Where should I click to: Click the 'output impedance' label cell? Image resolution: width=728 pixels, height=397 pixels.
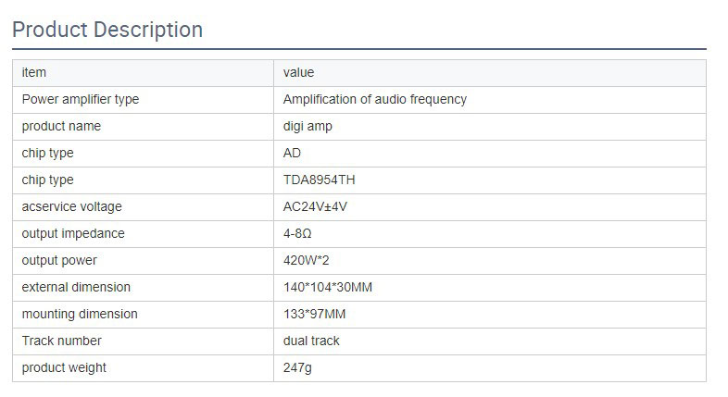coord(73,233)
